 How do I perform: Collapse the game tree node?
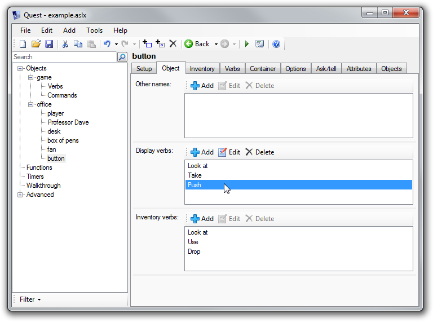30,77
